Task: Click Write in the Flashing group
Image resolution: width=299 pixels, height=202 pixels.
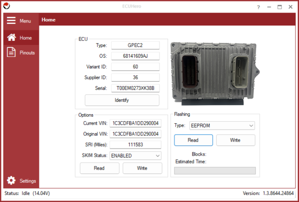Action: pos(236,140)
